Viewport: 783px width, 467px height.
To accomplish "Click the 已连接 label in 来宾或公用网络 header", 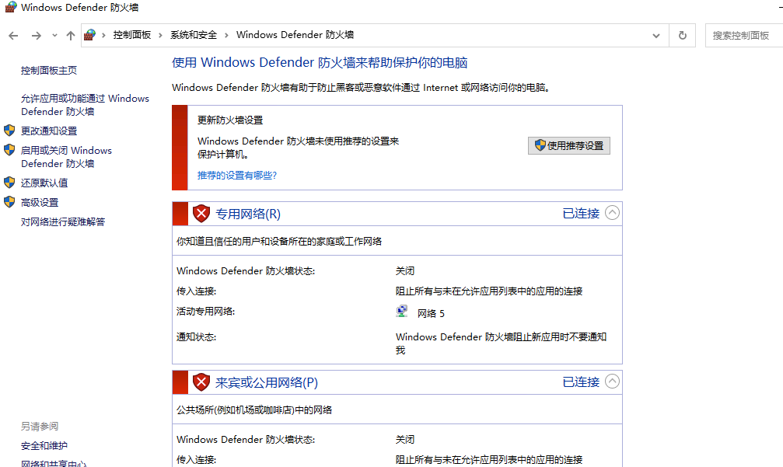I will (581, 382).
